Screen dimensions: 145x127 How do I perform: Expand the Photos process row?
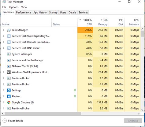pyautogui.click(x=4, y=96)
